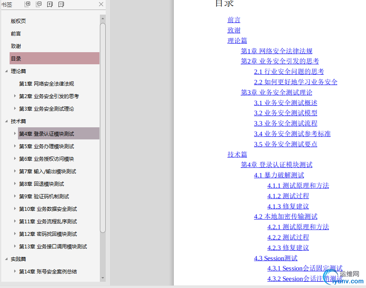Open the 第1章 网络安全法律法规 contents link
The image size is (366, 288).
277,51
